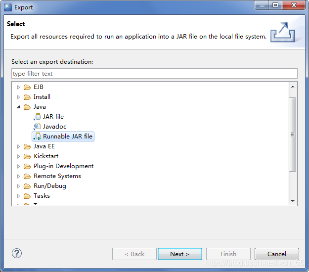
Task: Click the tree vertical scrollbar thumb
Action: tap(293, 135)
